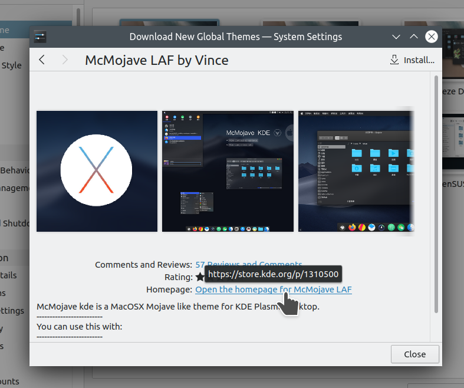Screen dimensions: 464x388
Task: Select the Style entry in the sidebar
Action: click(x=11, y=65)
